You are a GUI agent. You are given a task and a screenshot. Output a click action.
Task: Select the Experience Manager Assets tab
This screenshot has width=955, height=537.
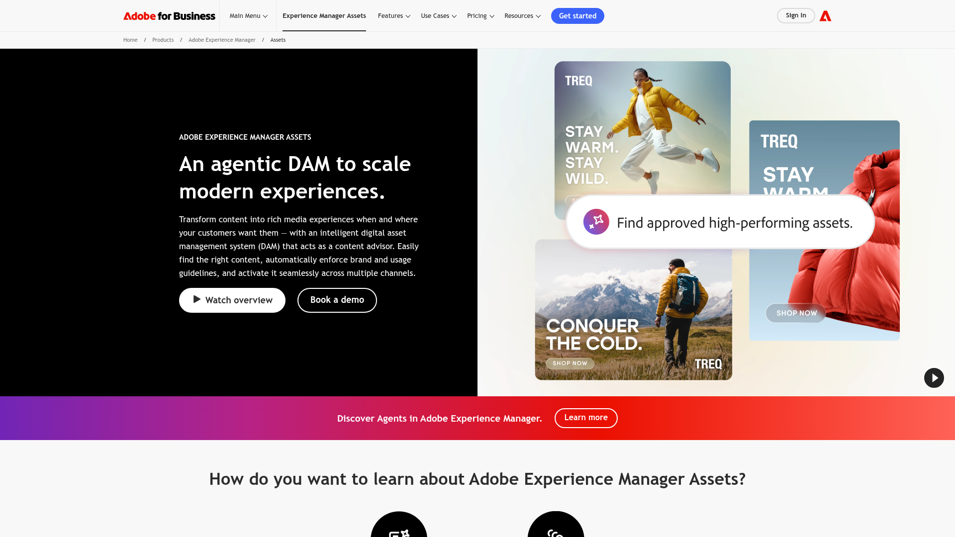[x=324, y=16]
